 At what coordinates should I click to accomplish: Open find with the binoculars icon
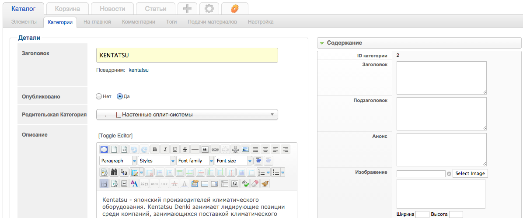pyautogui.click(x=114, y=172)
